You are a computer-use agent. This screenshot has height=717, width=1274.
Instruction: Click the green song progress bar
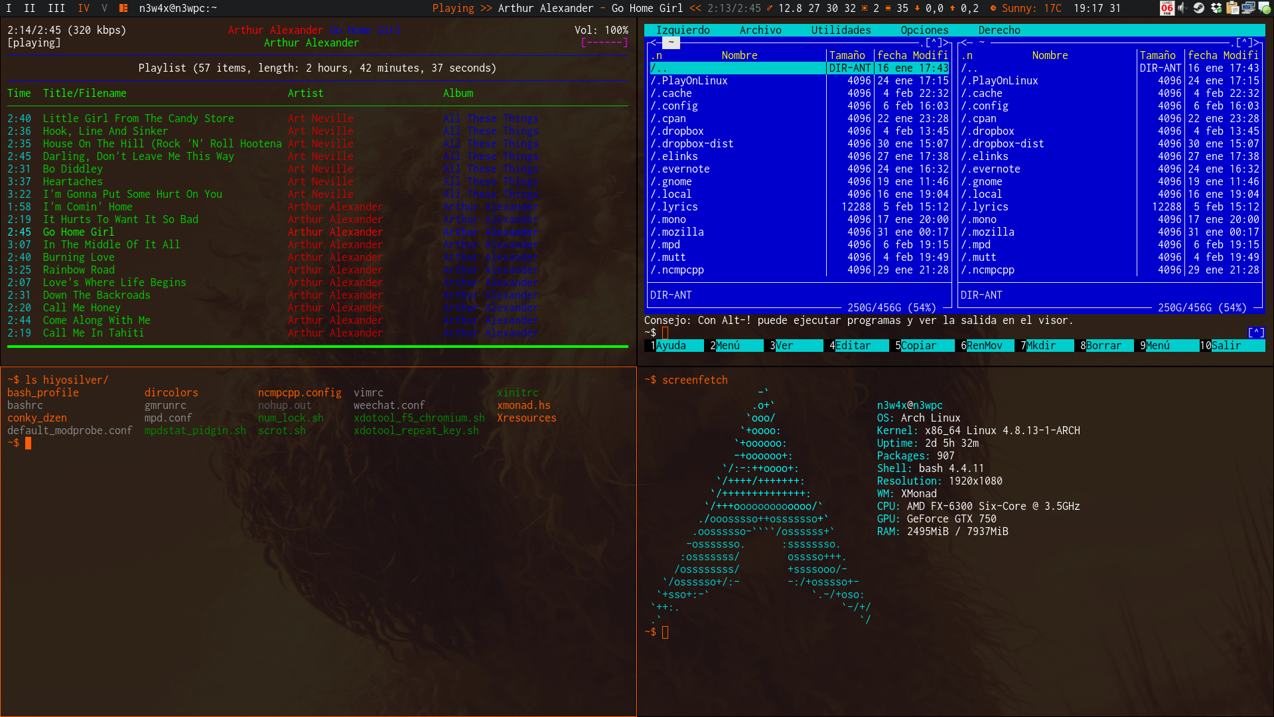(317, 346)
